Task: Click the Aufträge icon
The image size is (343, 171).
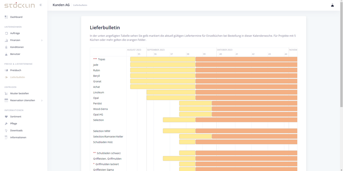Action: (x=6, y=33)
